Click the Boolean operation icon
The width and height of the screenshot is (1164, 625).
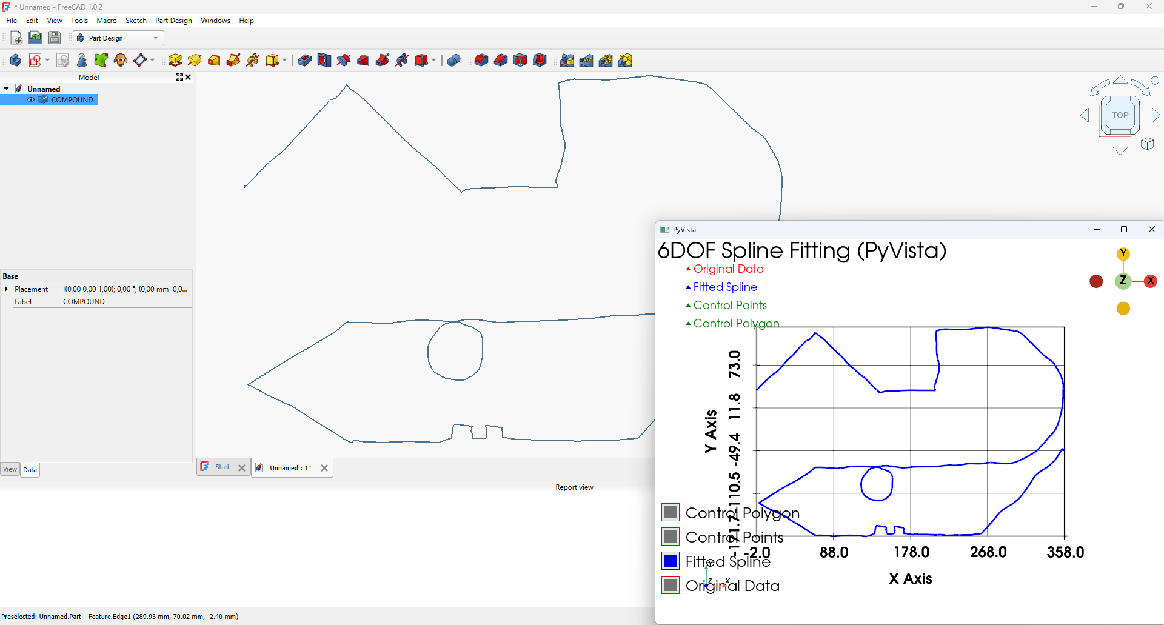click(x=454, y=60)
